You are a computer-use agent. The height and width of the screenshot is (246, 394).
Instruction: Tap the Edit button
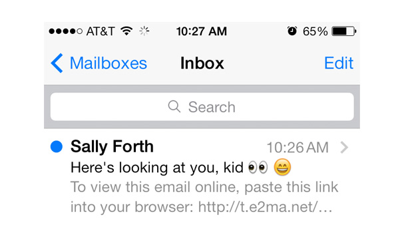339,63
